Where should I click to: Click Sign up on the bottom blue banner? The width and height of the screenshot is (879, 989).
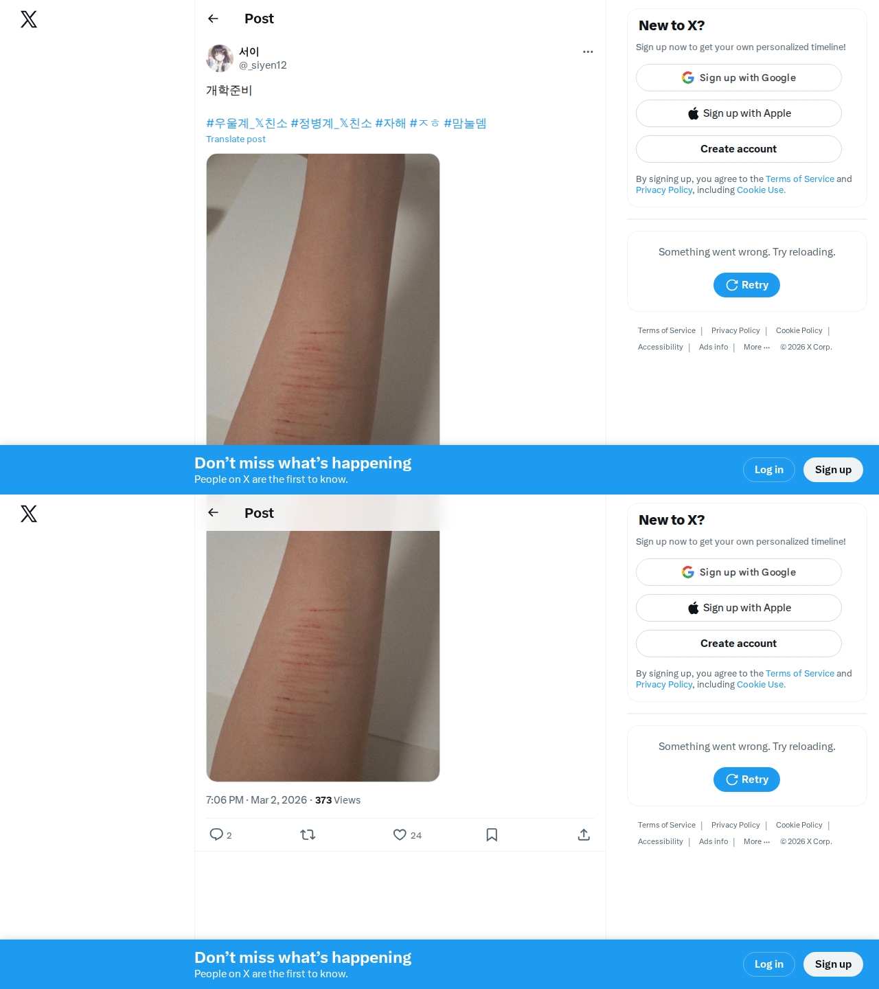[x=833, y=964]
